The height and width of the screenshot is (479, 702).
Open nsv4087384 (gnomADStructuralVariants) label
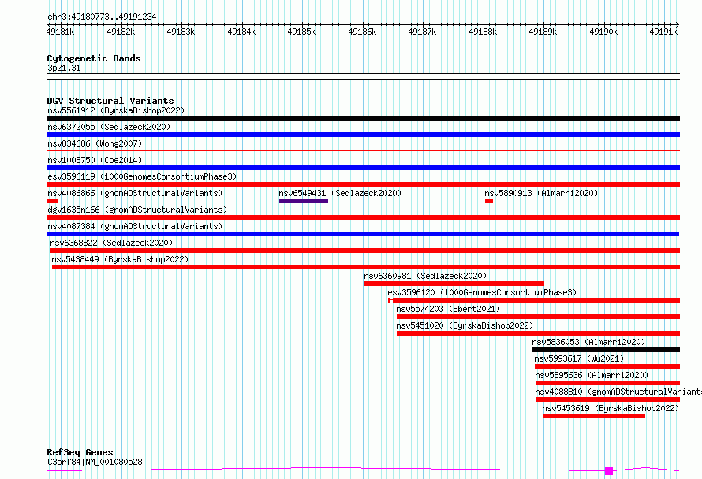point(135,226)
